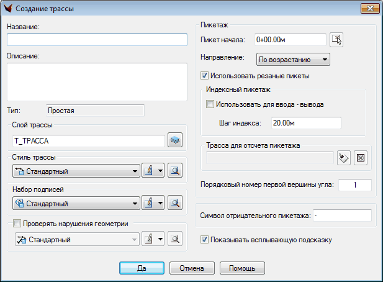
Task: Expand the Стиль трассы style list
Action: [135, 171]
